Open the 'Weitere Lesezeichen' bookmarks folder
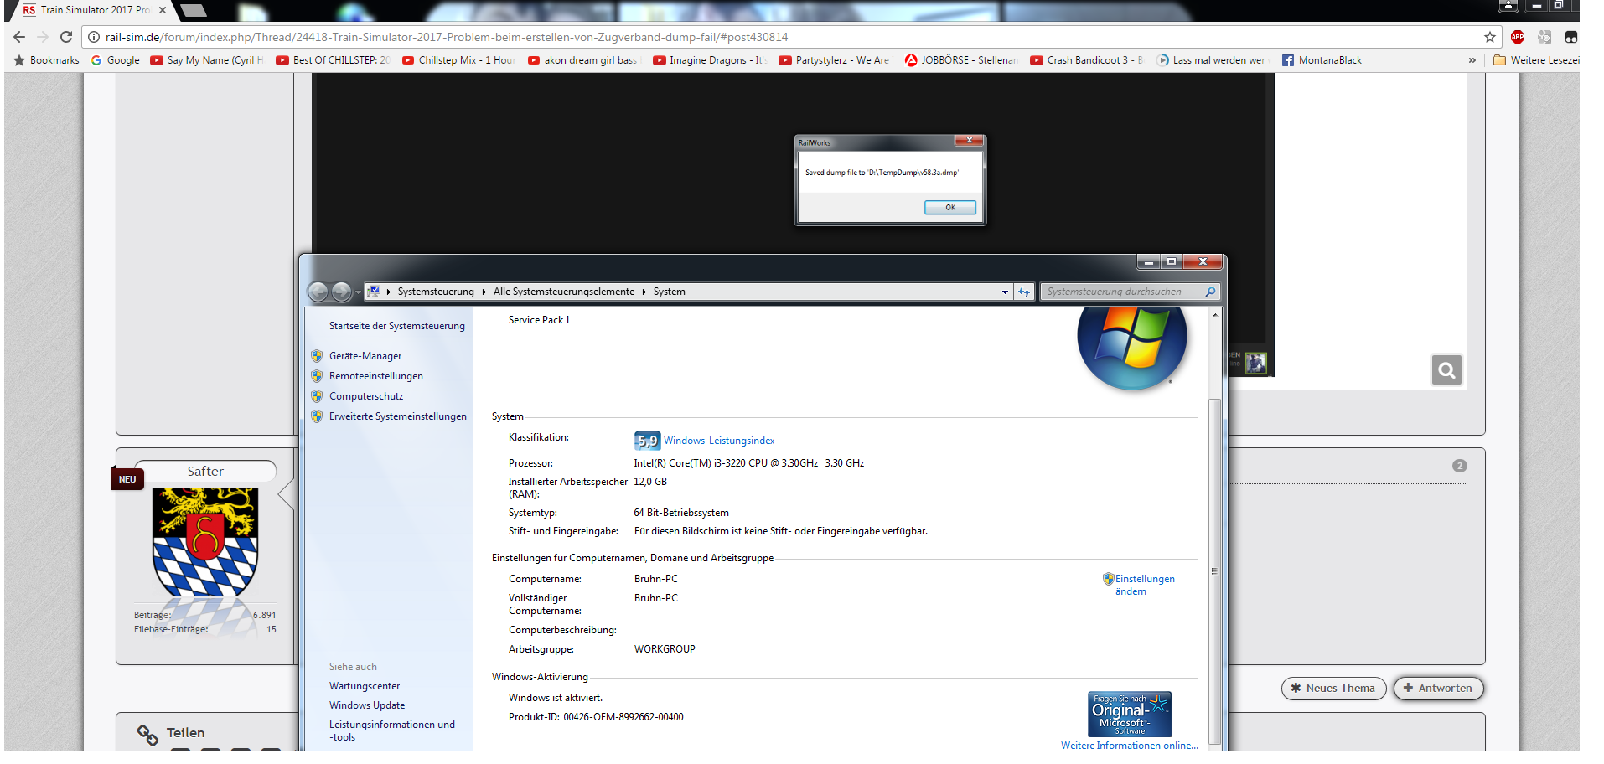 [x=1536, y=60]
